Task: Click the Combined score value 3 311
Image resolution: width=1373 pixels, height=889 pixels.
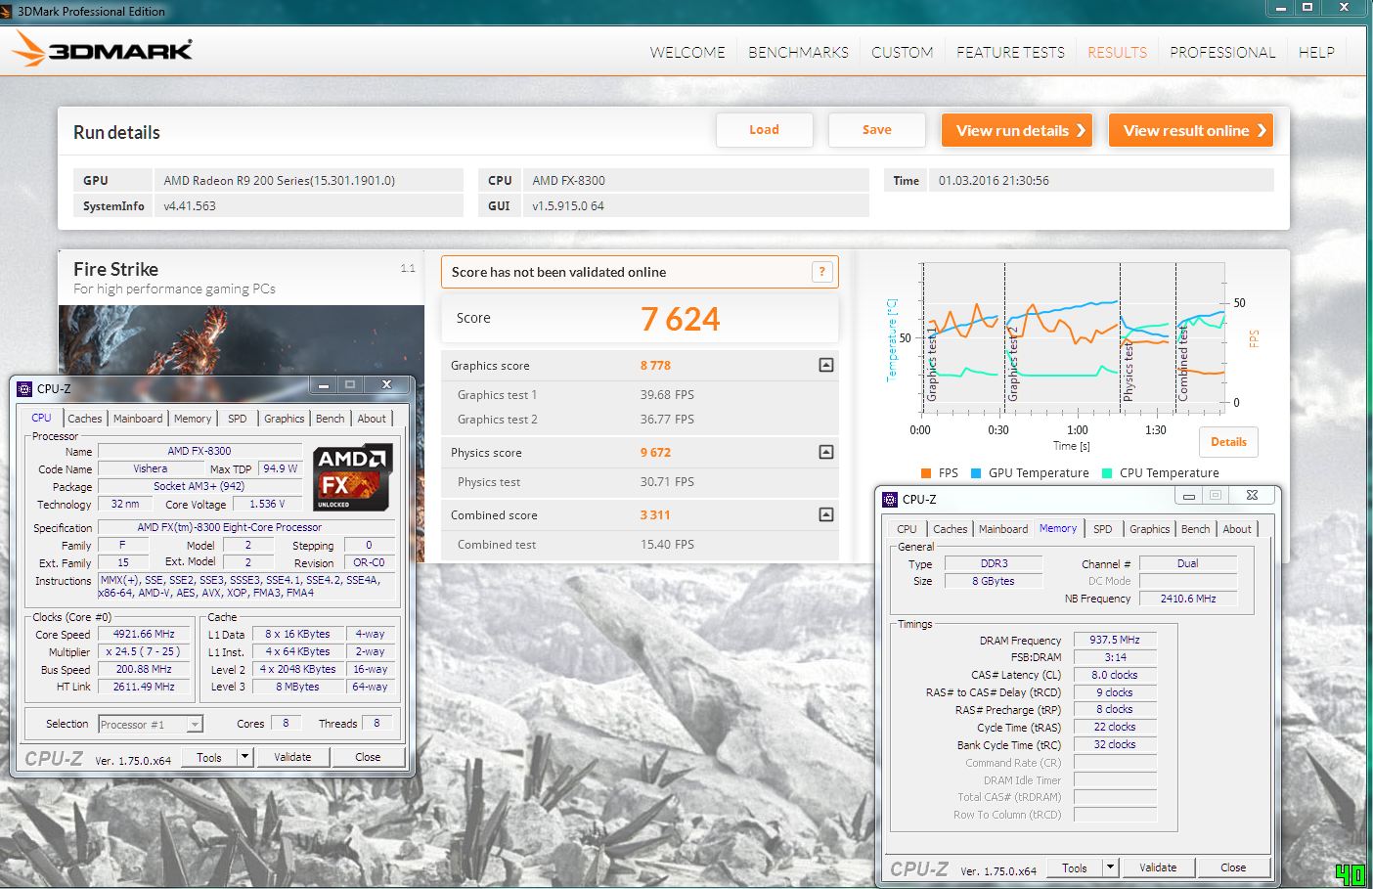Action: (x=655, y=515)
